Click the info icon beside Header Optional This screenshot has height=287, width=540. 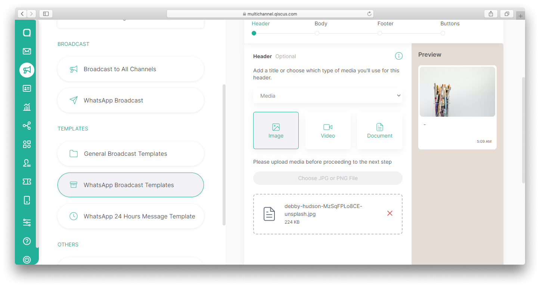(399, 56)
